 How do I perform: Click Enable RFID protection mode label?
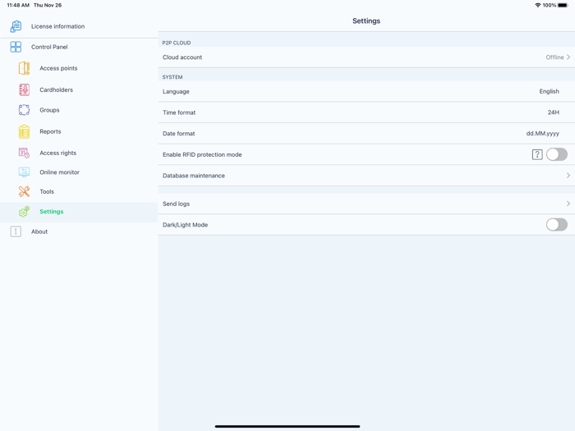point(202,154)
